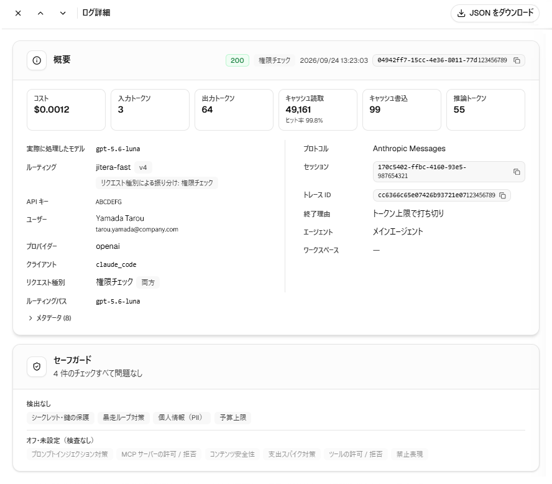Select the キャッシュ書込 99 card
The width and height of the screenshot is (552, 484).
pos(402,109)
